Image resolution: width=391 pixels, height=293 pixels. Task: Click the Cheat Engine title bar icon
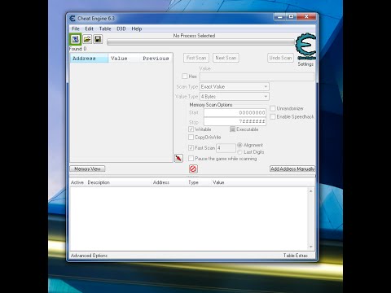[72, 19]
